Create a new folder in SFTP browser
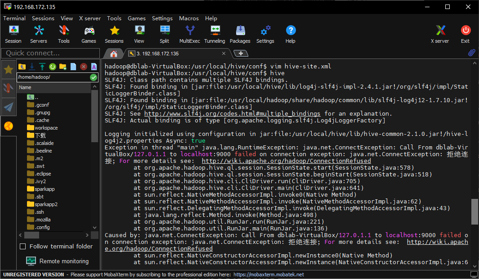Viewport: 479px width, 279px height. tap(63, 67)
